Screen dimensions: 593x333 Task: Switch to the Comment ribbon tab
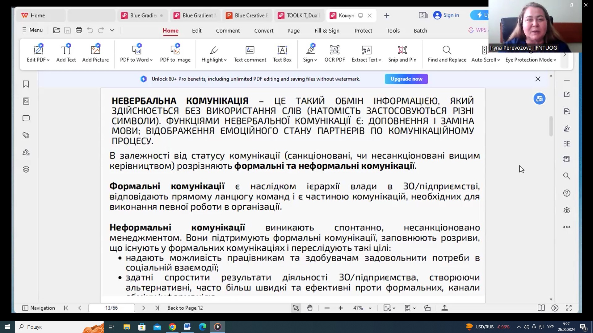coord(228,31)
